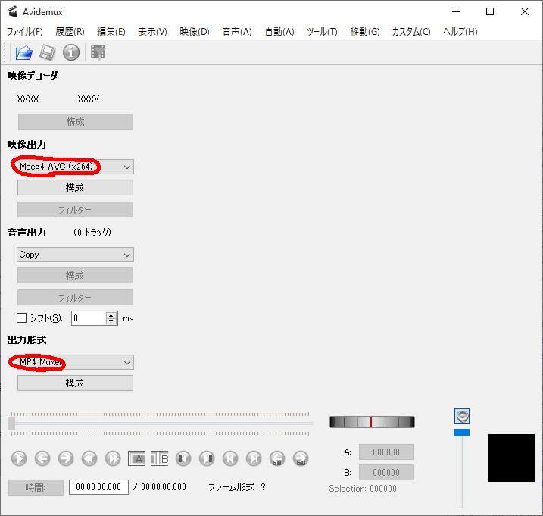Enable the シフト(S) audio shift checkbox
Image resolution: width=543 pixels, height=516 pixels.
[x=22, y=318]
